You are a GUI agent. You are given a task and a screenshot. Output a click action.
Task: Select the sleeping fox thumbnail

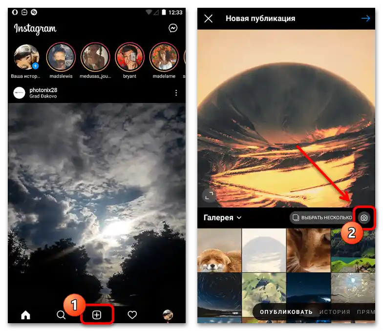pyautogui.click(x=219, y=250)
